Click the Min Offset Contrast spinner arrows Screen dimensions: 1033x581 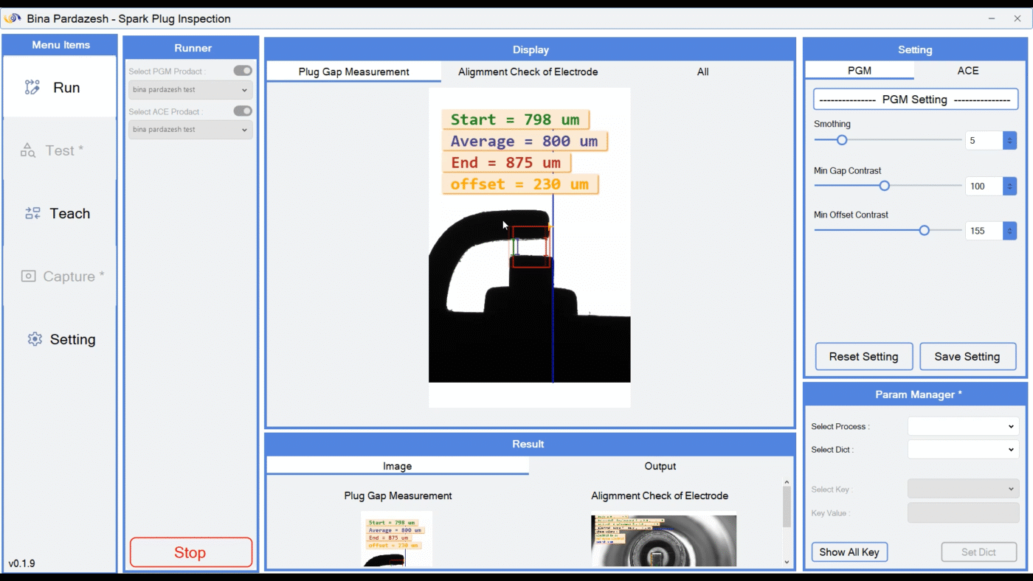click(1009, 231)
